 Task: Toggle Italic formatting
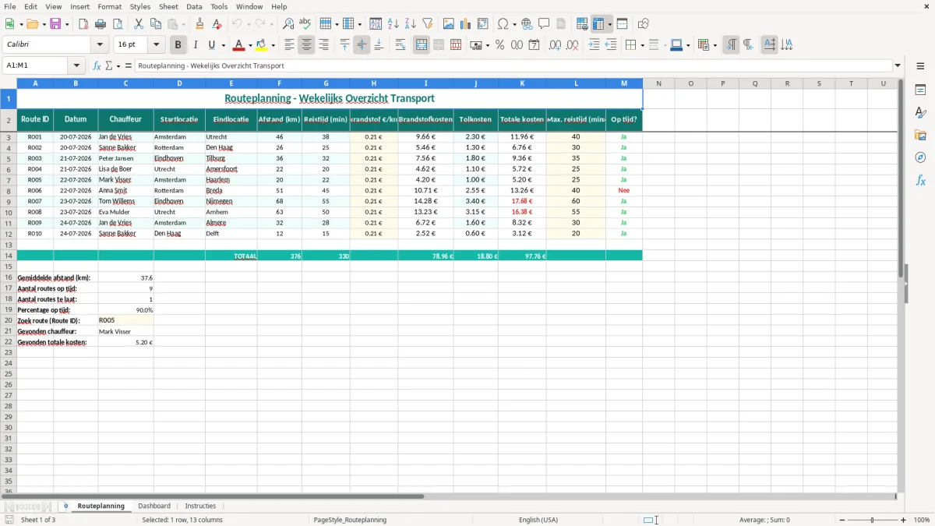tap(196, 45)
